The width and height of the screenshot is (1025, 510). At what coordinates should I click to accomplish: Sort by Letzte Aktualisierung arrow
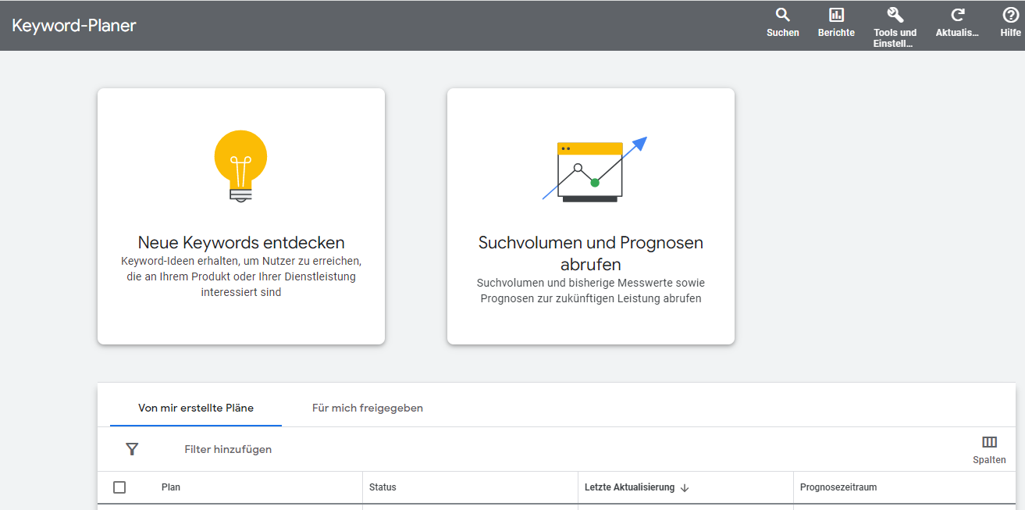coord(685,487)
